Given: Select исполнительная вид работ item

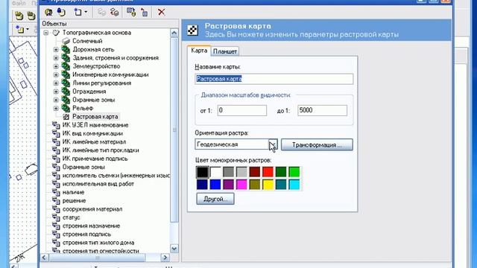Looking at the screenshot, I should 98,184.
